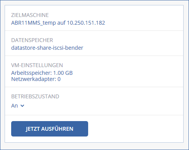The width and height of the screenshot is (189, 150).
Task: Click the BETRIEBSZUSTAND section heading
Action: (x=35, y=96)
